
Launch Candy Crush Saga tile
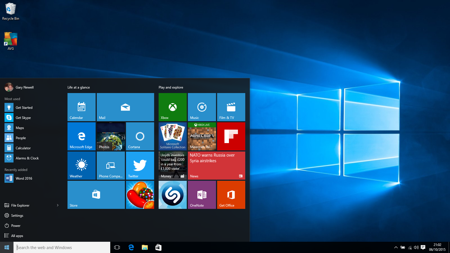(140, 195)
